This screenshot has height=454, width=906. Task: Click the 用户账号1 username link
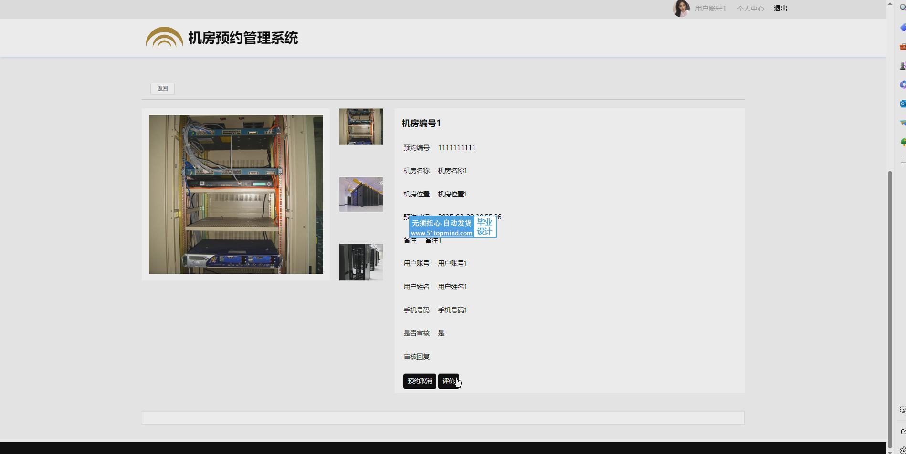pos(710,9)
